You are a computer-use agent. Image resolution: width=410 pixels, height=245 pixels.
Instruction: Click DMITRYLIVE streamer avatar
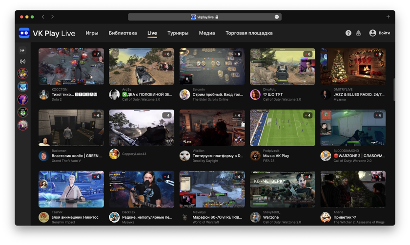pos(326,94)
